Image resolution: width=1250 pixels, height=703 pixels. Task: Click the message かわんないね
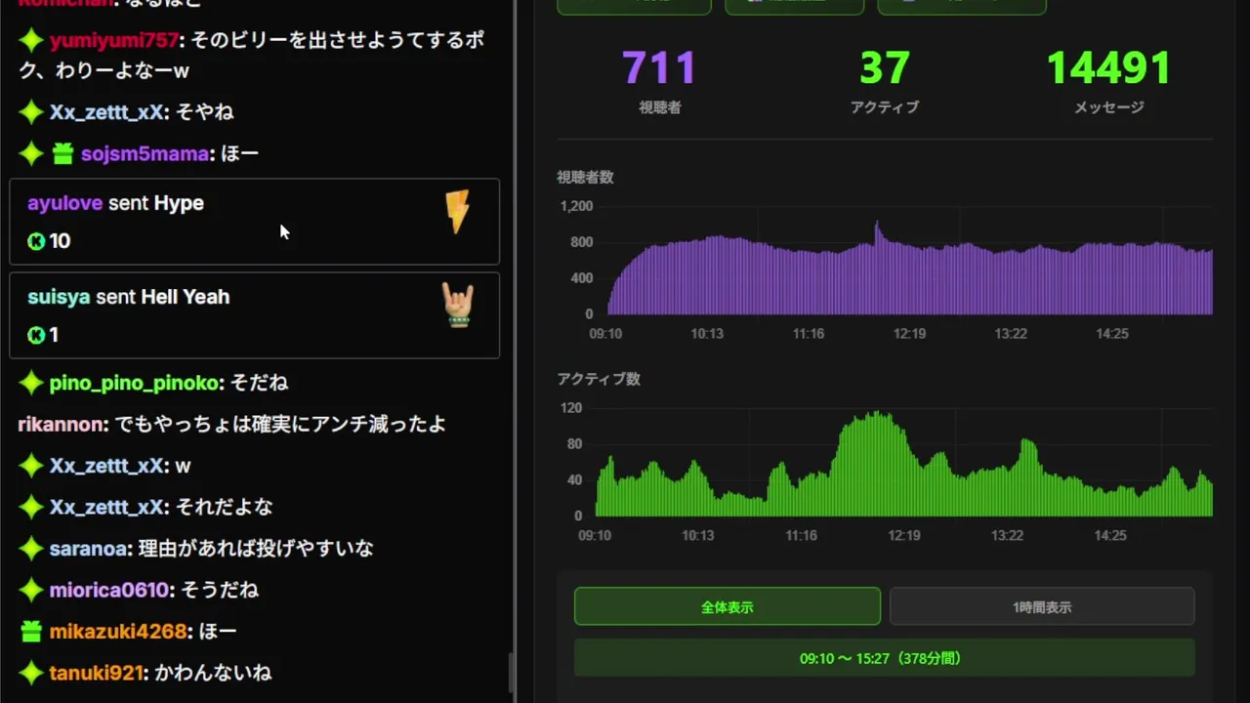tap(213, 673)
